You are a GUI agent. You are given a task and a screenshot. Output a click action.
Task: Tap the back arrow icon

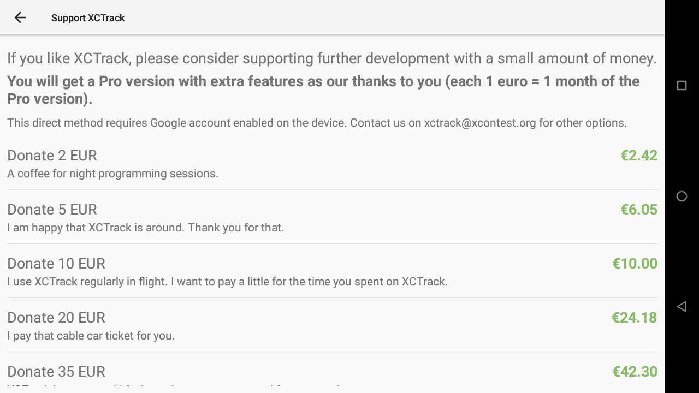(x=20, y=17)
